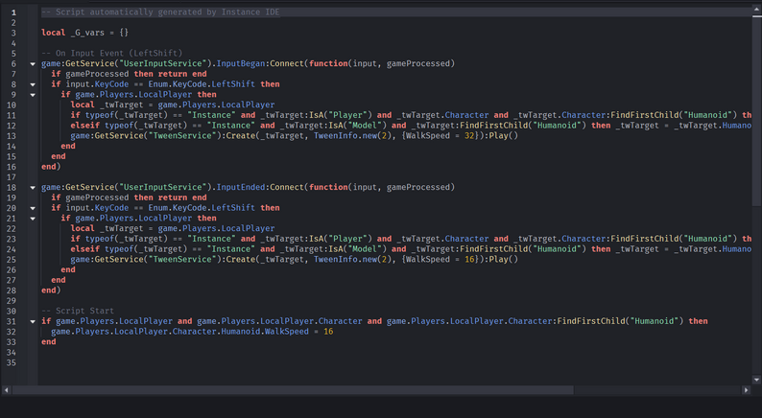Click the vertical scrollbar down arrow
This screenshot has height=418, width=762.
pyautogui.click(x=756, y=380)
